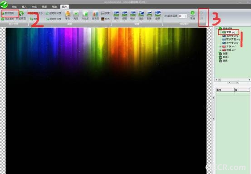This screenshot has height=174, width=251.
Task: Open the saturation bar-chart icon (饱和度)
Action: pyautogui.click(x=95, y=15)
